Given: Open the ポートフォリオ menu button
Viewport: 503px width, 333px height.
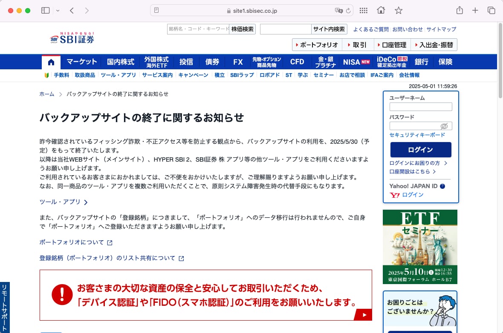Looking at the screenshot, I should 315,45.
